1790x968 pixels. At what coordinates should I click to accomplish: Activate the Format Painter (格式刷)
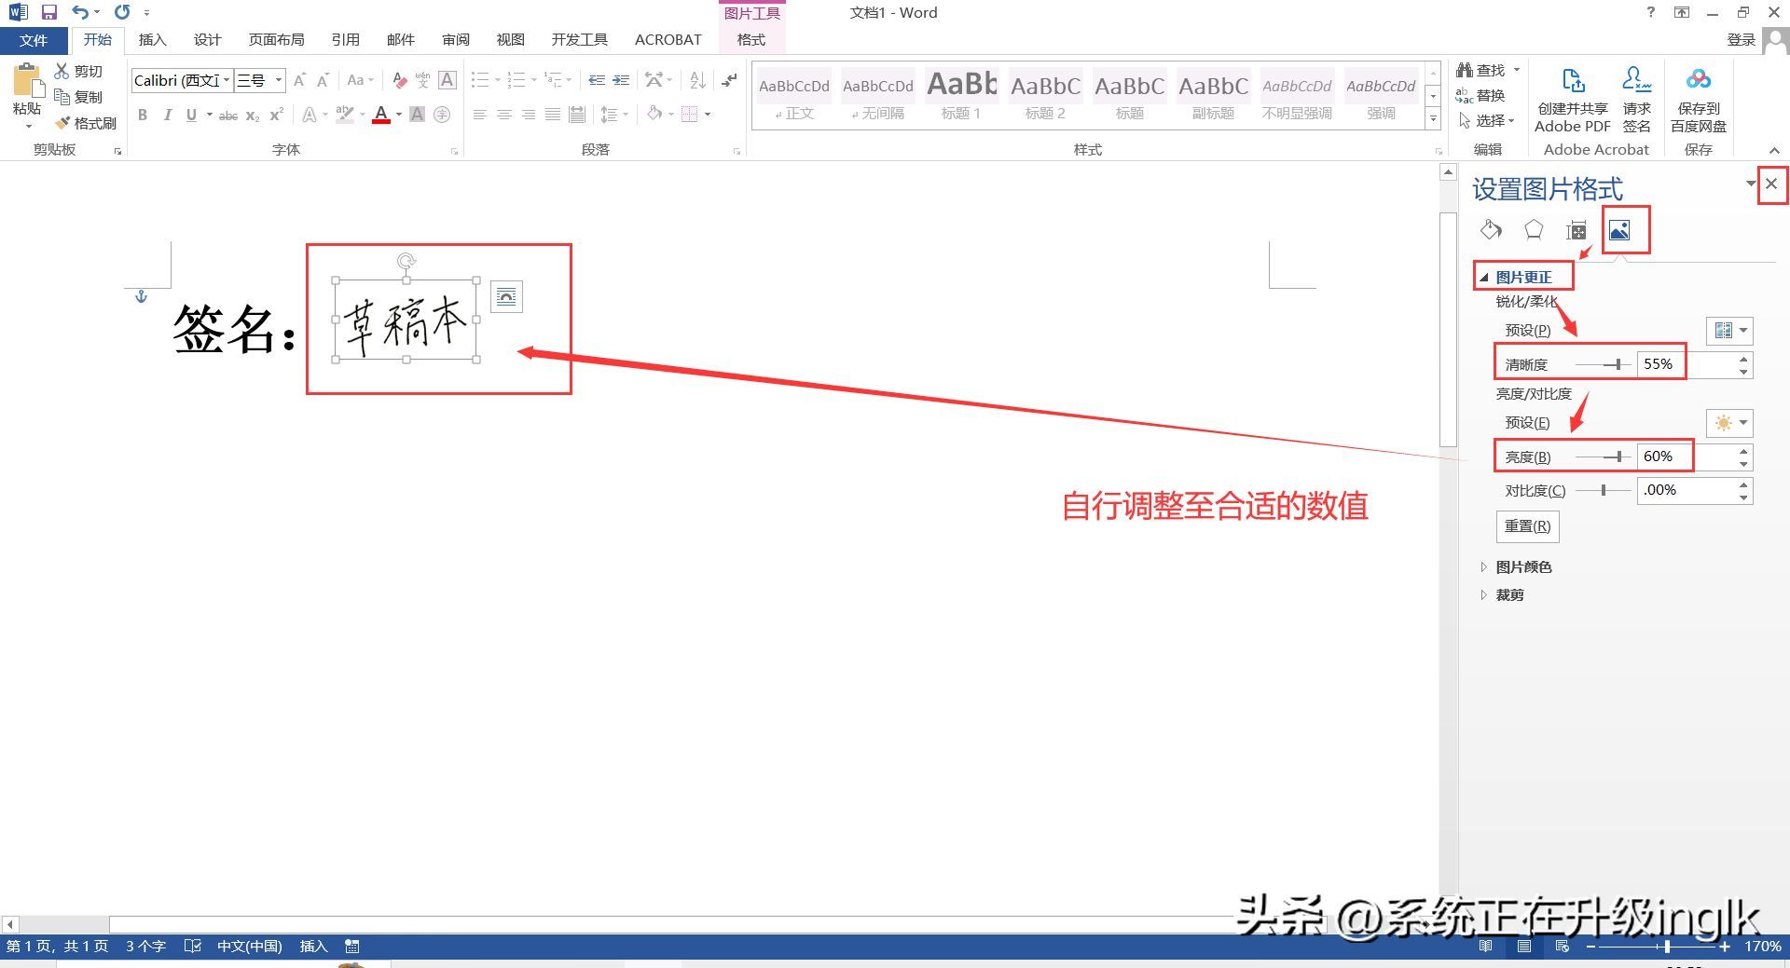coord(86,123)
